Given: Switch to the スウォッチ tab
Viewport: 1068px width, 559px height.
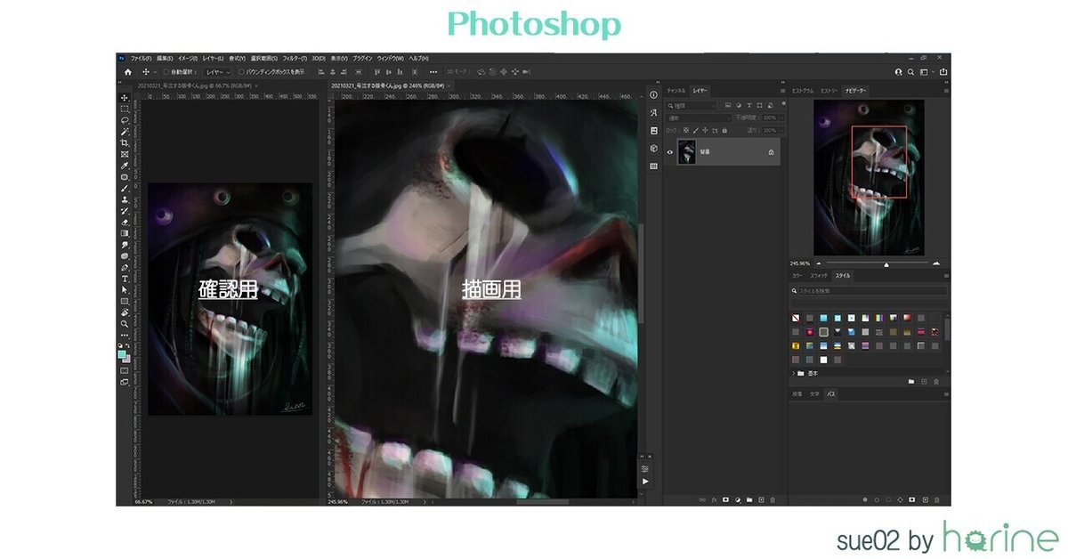Looking at the screenshot, I should coord(819,276).
